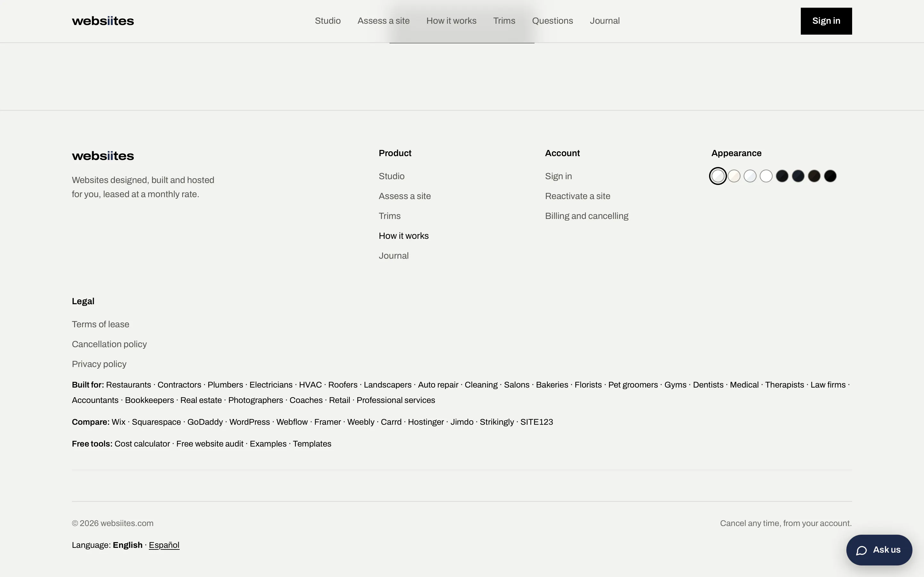The height and width of the screenshot is (577, 924).
Task: Open footer Assess a site link
Action: tap(404, 196)
